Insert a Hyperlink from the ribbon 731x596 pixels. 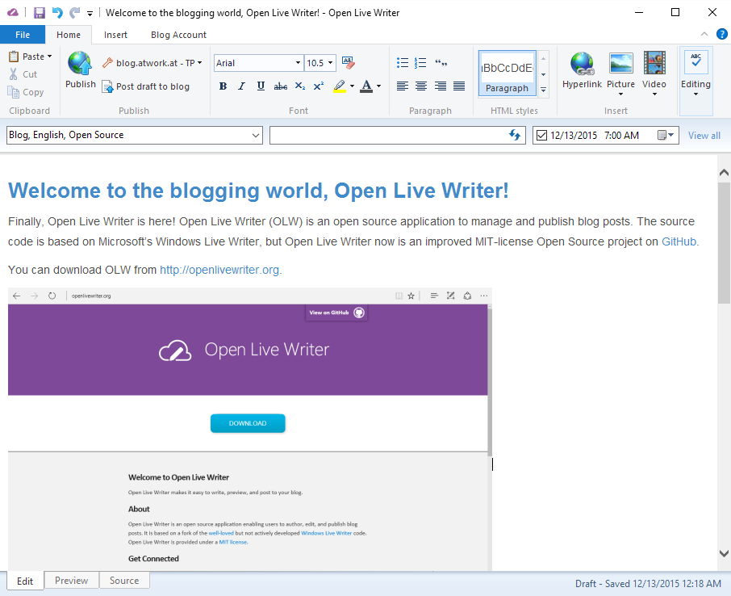coord(582,64)
